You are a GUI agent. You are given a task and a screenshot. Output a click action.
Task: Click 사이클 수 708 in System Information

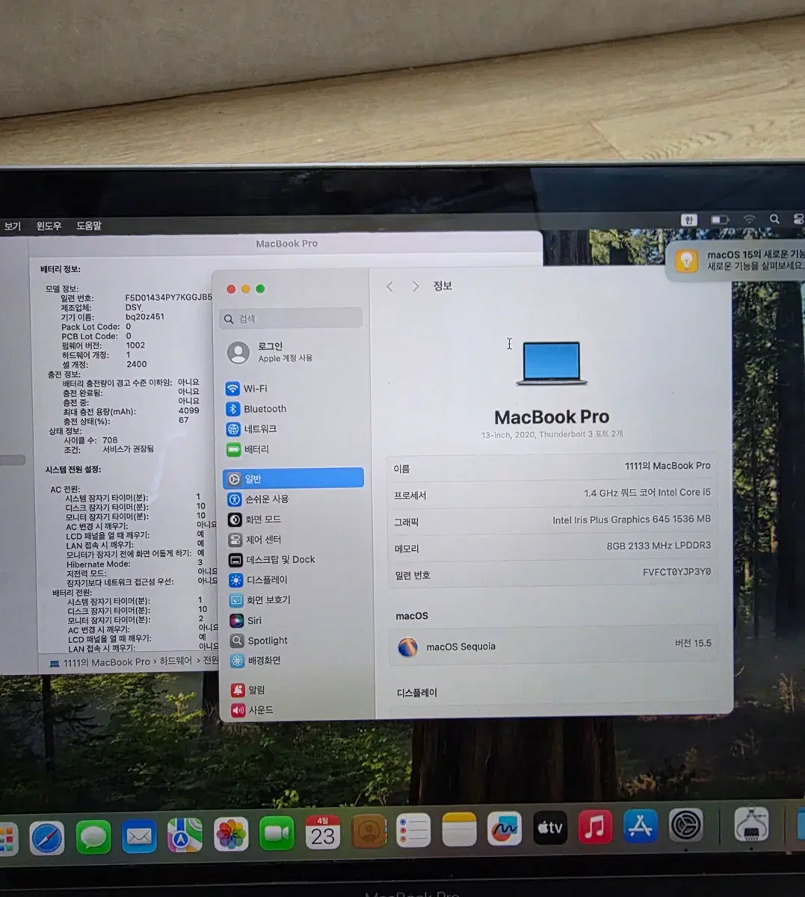[90, 440]
